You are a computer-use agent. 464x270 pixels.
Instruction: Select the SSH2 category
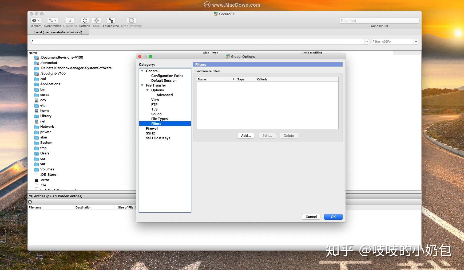(150, 133)
